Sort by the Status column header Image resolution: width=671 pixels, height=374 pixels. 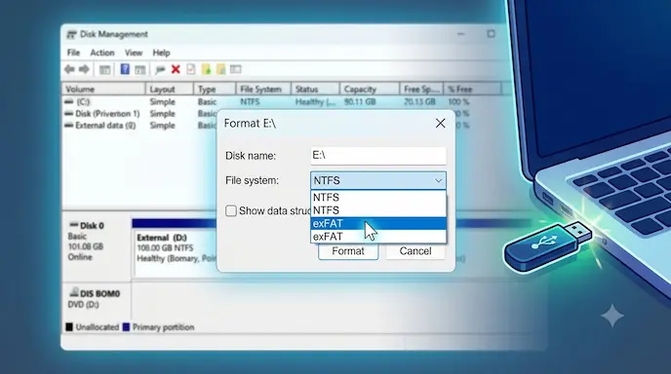pyautogui.click(x=315, y=89)
